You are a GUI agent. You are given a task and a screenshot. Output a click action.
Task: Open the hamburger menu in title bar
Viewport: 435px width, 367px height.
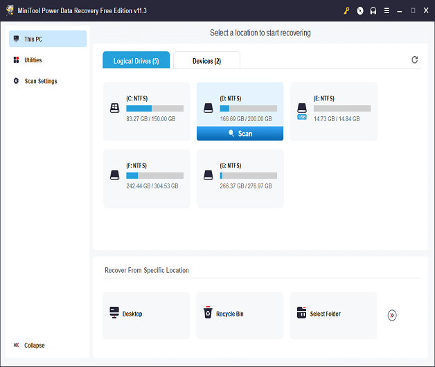coord(387,11)
